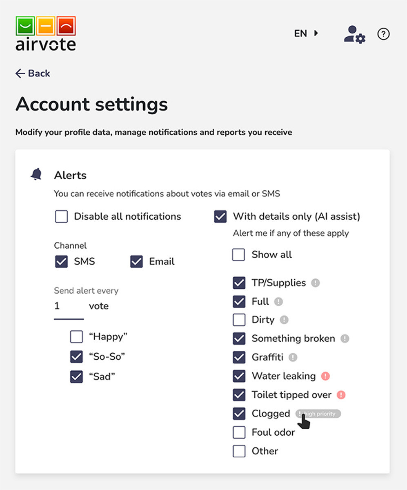Open the user account settings icon

click(354, 34)
